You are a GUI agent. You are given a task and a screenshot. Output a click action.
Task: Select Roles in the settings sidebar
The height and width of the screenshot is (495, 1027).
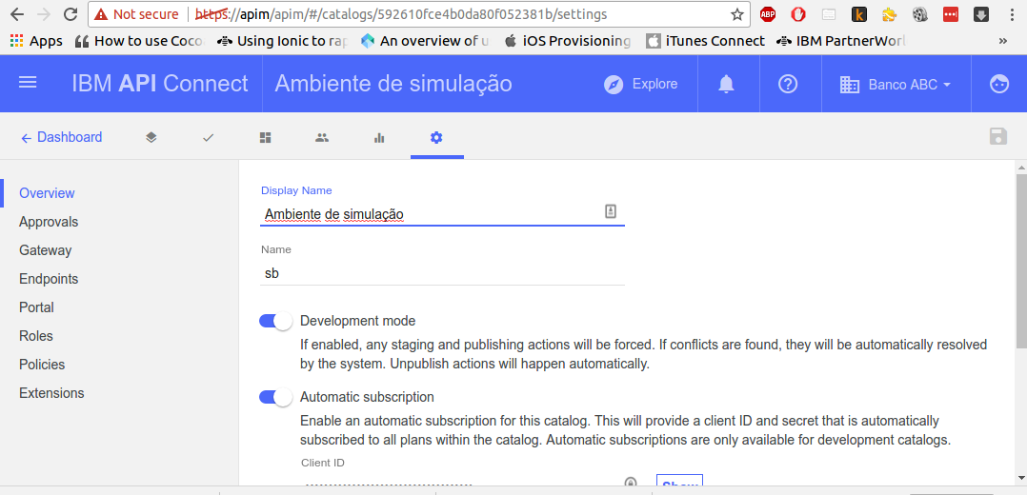(36, 336)
